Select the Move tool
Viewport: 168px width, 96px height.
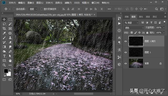(4, 19)
